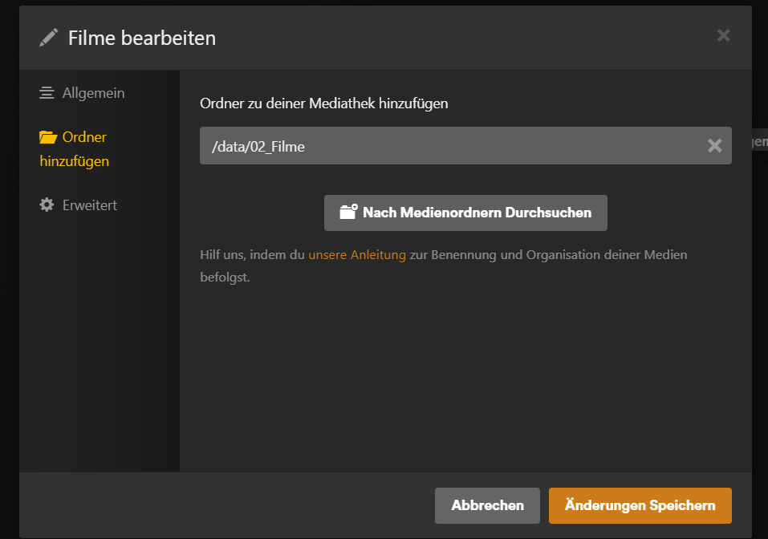Click the pencil edit icon in header
The width and height of the screenshot is (768, 539).
tap(48, 38)
